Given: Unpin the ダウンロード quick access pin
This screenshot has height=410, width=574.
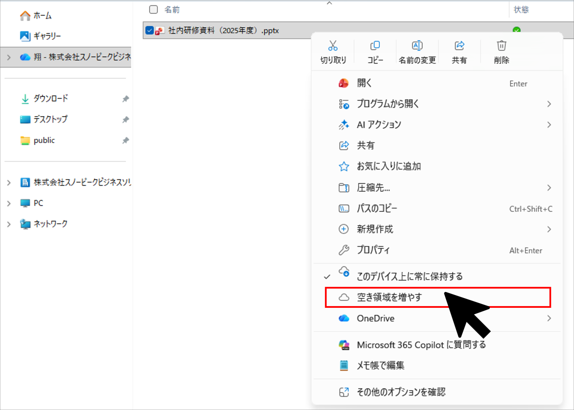Looking at the screenshot, I should coord(125,99).
